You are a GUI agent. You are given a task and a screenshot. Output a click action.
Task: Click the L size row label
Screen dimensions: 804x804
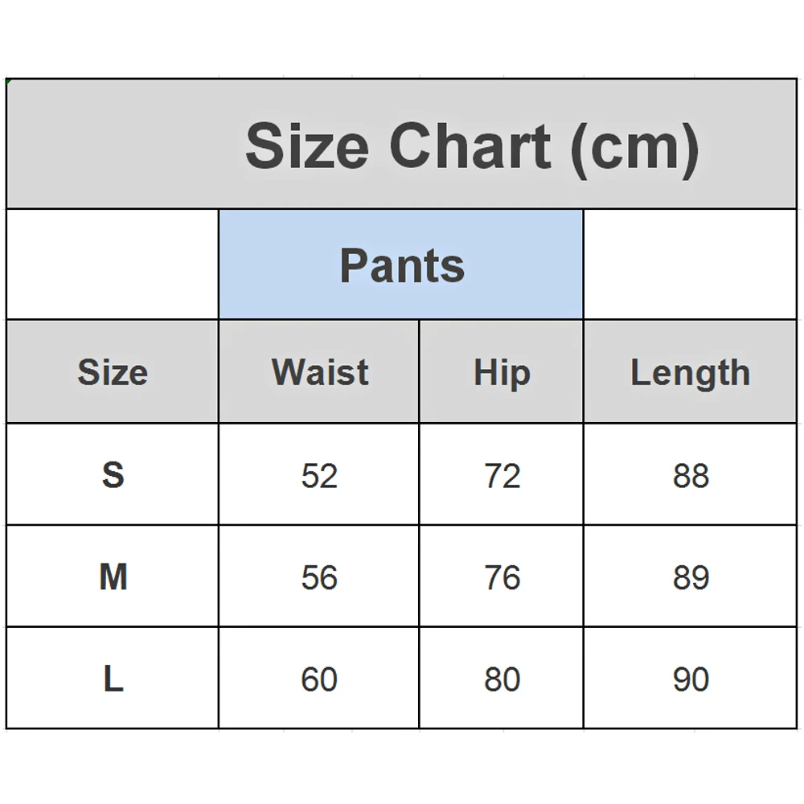point(113,679)
